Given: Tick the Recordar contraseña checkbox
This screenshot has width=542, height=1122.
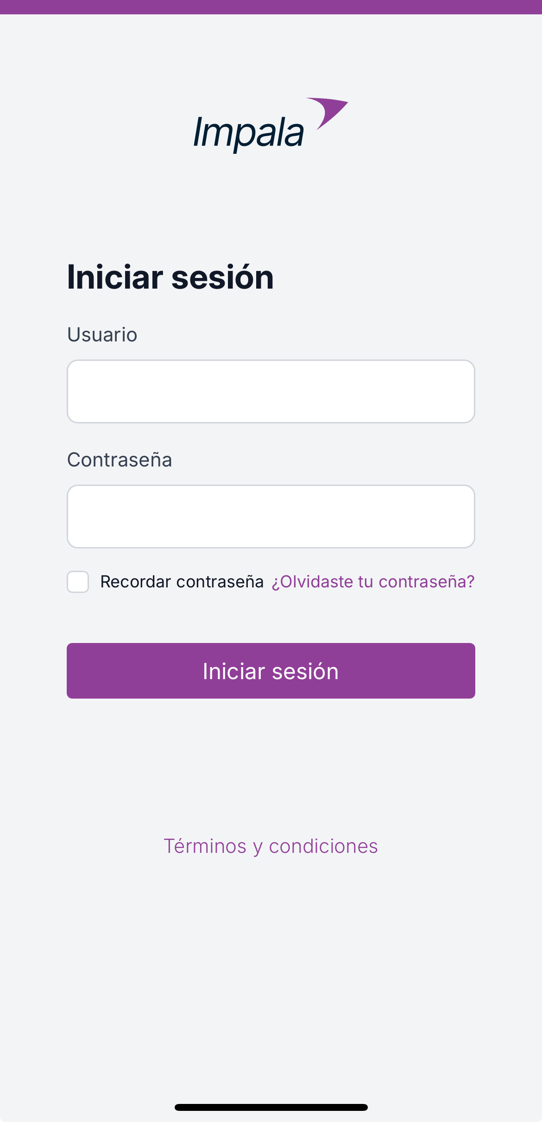Looking at the screenshot, I should click(78, 582).
